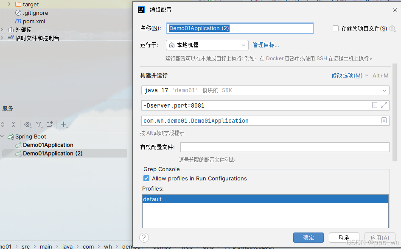Screen dimensions: 401x249
Task: Click the Maven icon of pom.xml
Action: pos(18,21)
